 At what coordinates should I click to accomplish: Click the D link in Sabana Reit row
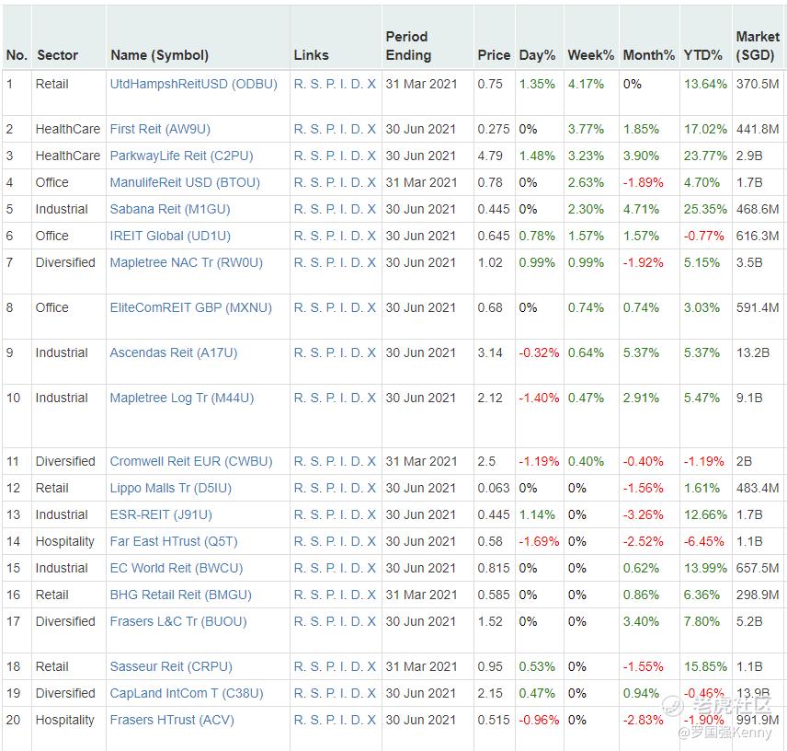point(356,209)
